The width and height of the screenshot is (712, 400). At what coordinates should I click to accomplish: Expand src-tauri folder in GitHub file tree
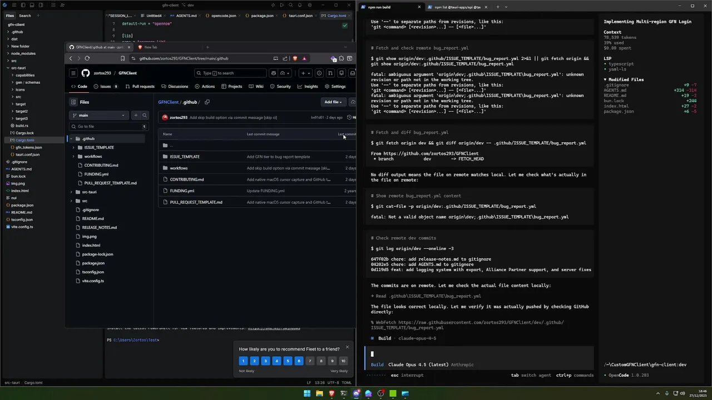(71, 192)
